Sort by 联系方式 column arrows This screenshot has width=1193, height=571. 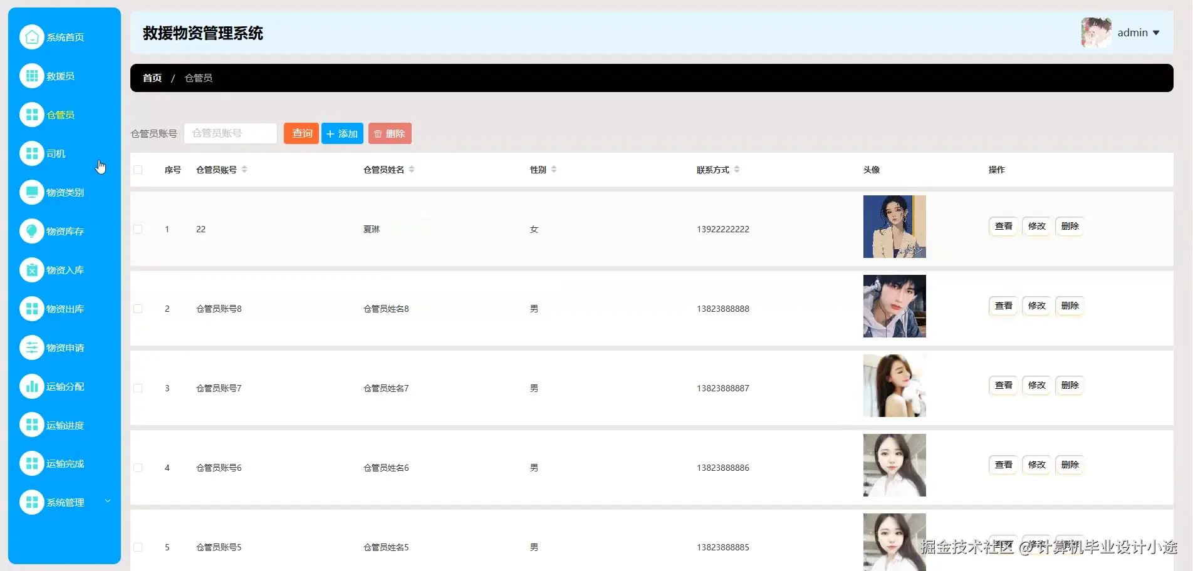point(737,169)
